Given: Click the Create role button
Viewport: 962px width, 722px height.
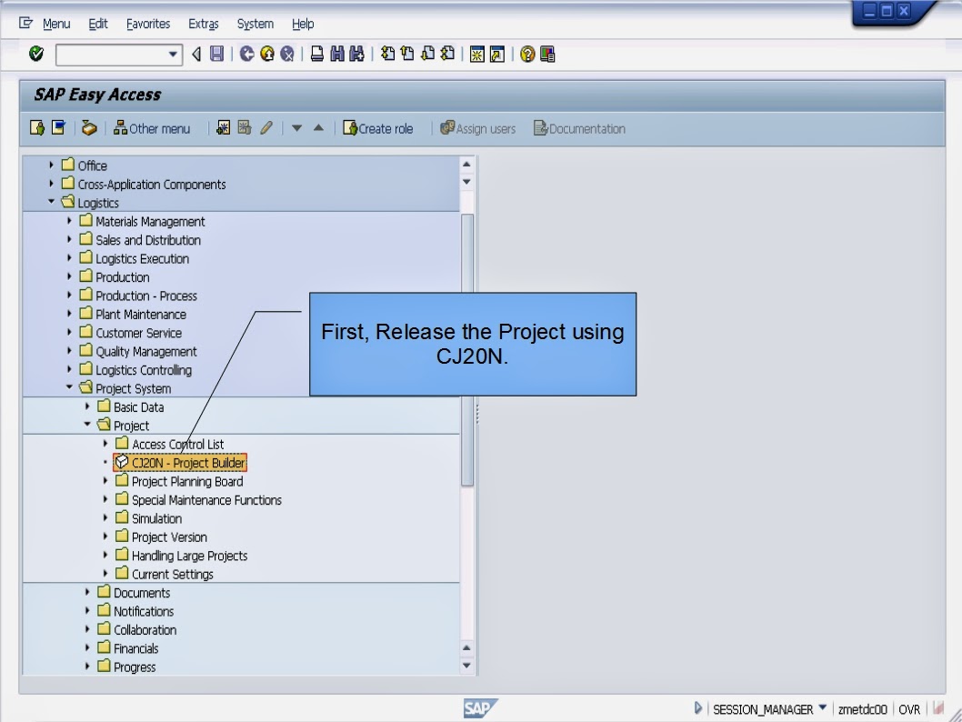Looking at the screenshot, I should tap(379, 128).
